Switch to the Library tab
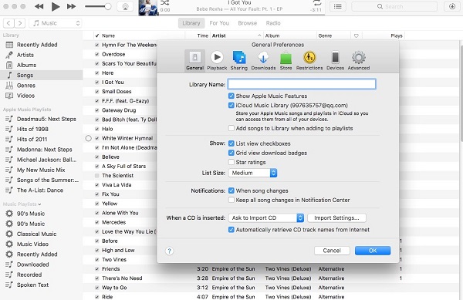Viewport: 463px width, 300px height. (191, 23)
